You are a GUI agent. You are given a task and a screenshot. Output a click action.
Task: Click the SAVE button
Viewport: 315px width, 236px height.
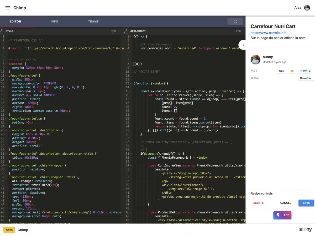306,203
